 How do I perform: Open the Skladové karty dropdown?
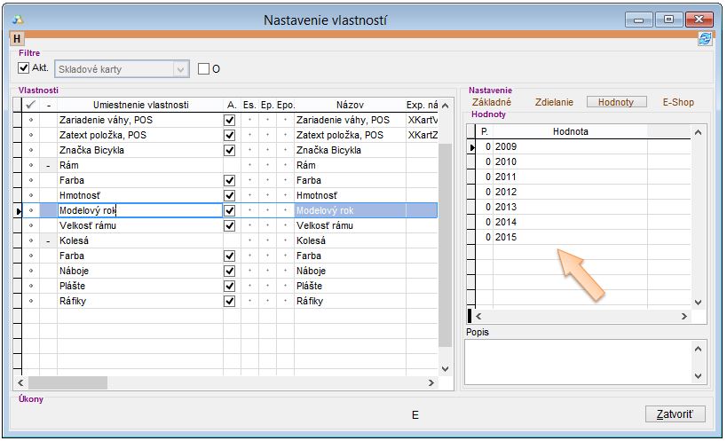181,68
